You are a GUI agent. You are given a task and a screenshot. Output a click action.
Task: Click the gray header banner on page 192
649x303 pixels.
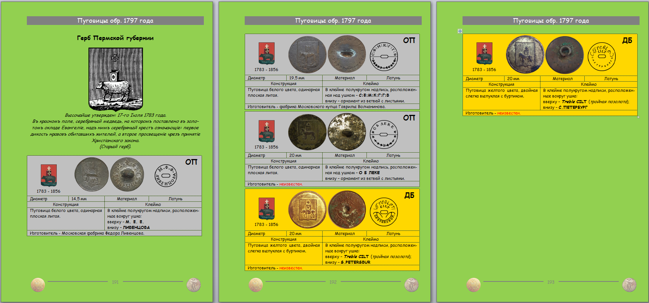tap(333, 21)
